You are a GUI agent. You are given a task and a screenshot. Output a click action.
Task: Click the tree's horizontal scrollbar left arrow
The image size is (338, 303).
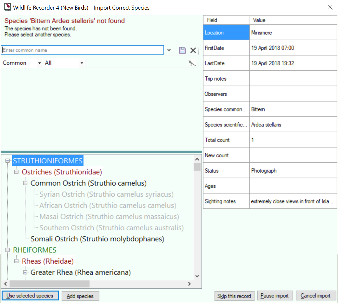6,284
